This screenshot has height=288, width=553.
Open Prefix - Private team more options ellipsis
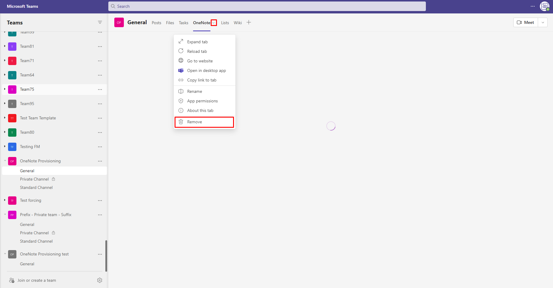click(x=100, y=215)
